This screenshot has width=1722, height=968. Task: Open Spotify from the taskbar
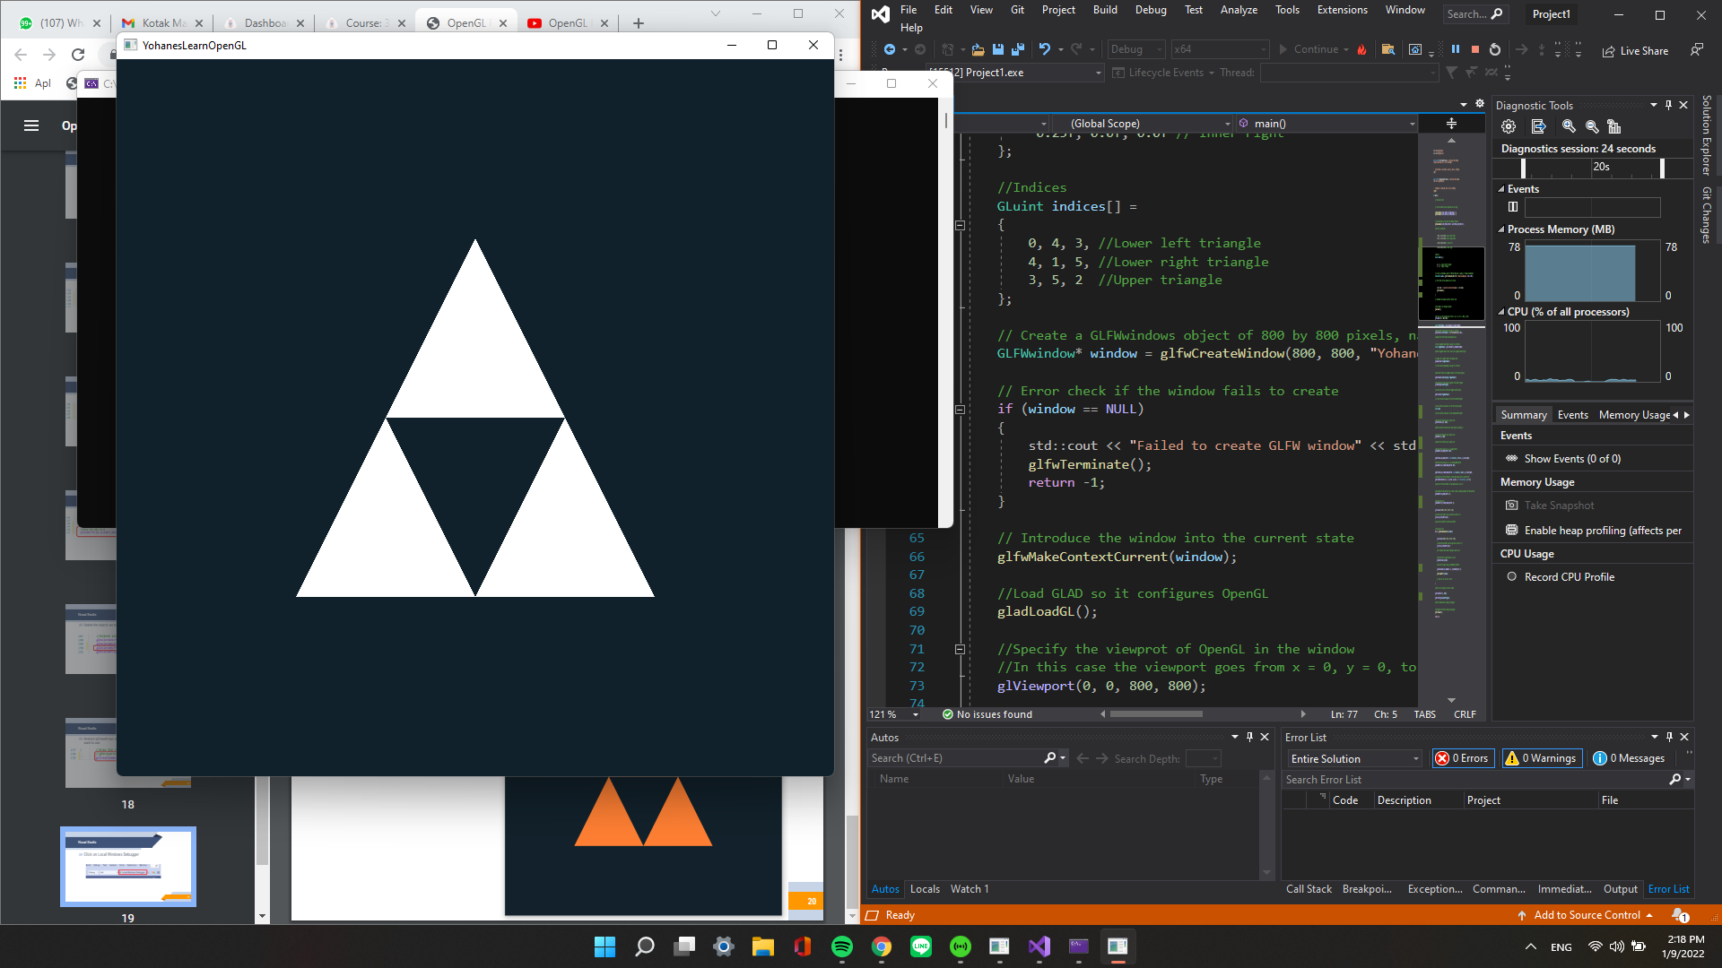tap(841, 946)
